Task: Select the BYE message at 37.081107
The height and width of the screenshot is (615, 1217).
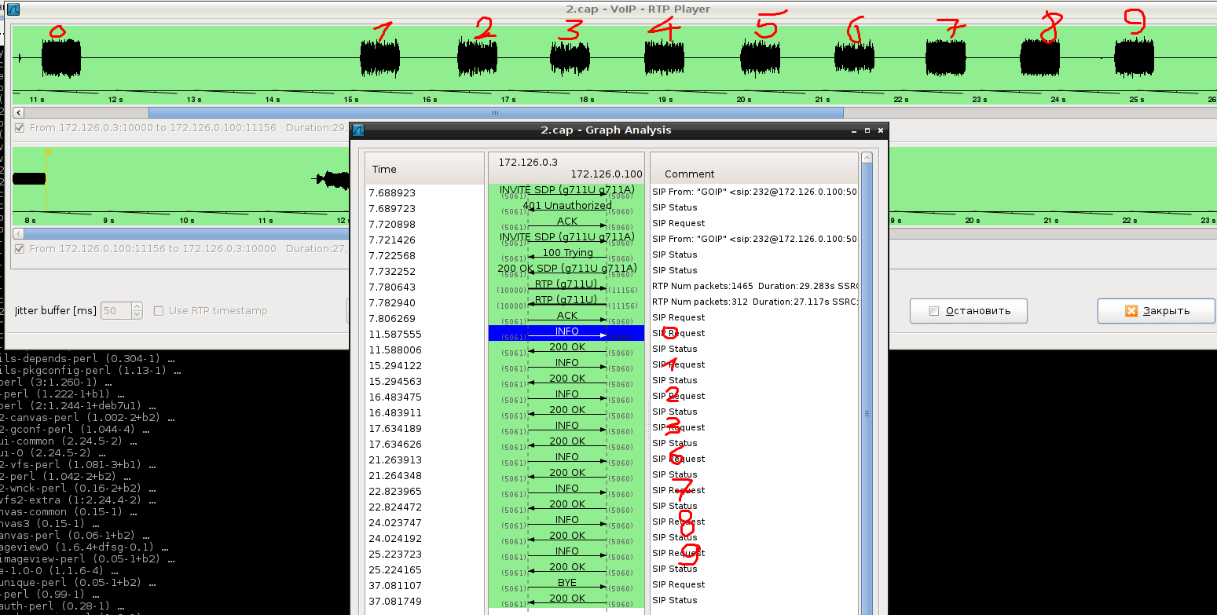Action: pyautogui.click(x=566, y=584)
